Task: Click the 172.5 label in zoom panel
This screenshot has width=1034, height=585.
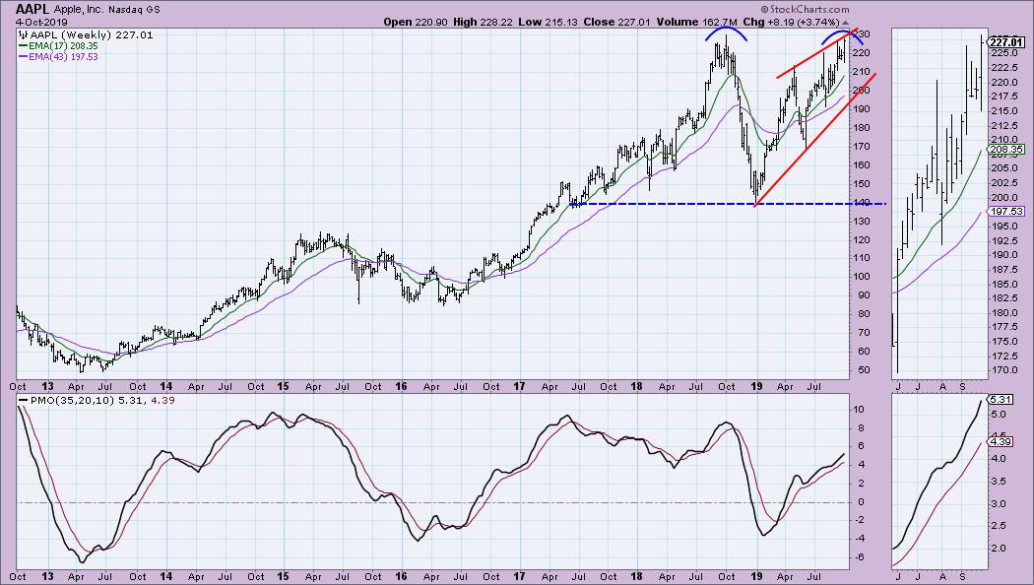Action: pos(1004,357)
